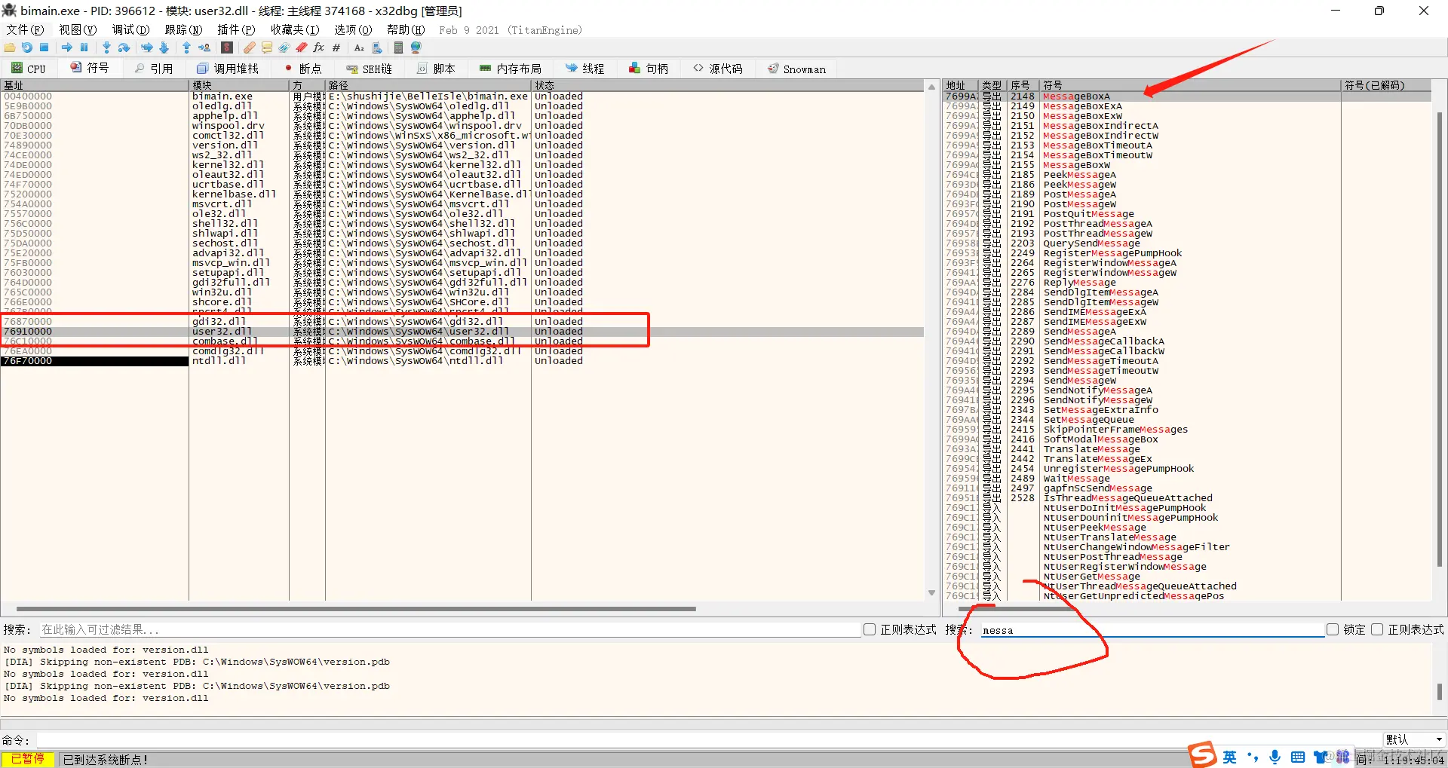1448x768 pixels.
Task: Open the 收藏夹 menu
Action: pyautogui.click(x=295, y=29)
